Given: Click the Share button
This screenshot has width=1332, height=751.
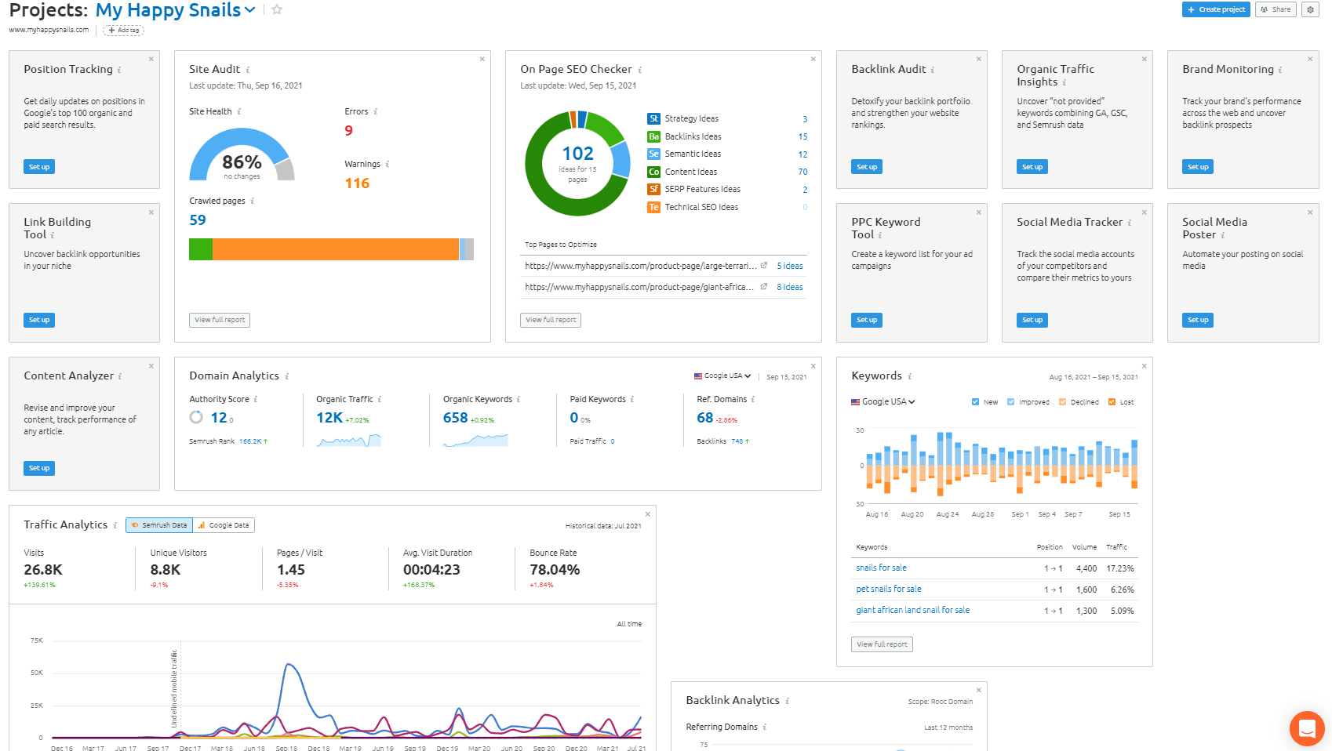Looking at the screenshot, I should tap(1276, 9).
